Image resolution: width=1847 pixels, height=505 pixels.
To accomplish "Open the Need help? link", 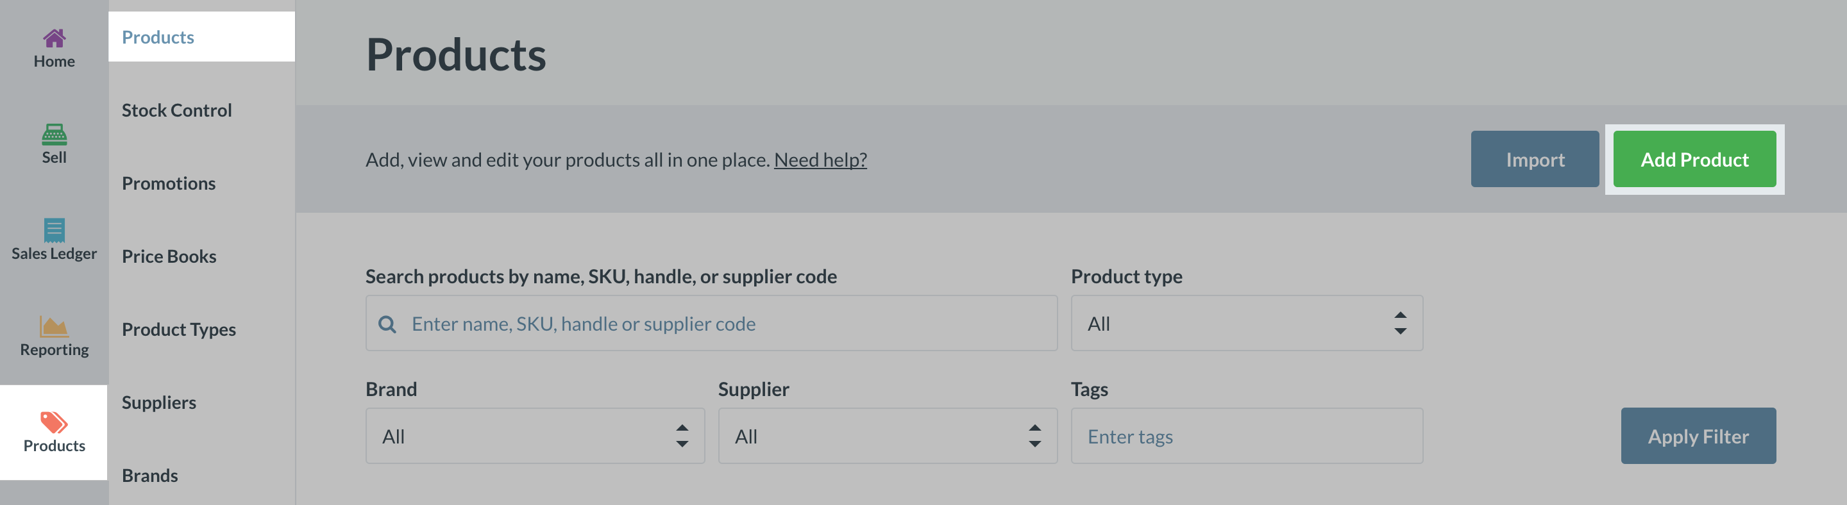I will coord(820,160).
